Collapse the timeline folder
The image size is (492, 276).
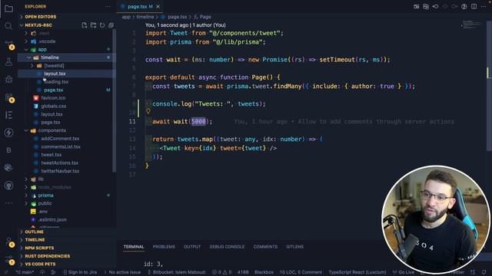click(49, 58)
